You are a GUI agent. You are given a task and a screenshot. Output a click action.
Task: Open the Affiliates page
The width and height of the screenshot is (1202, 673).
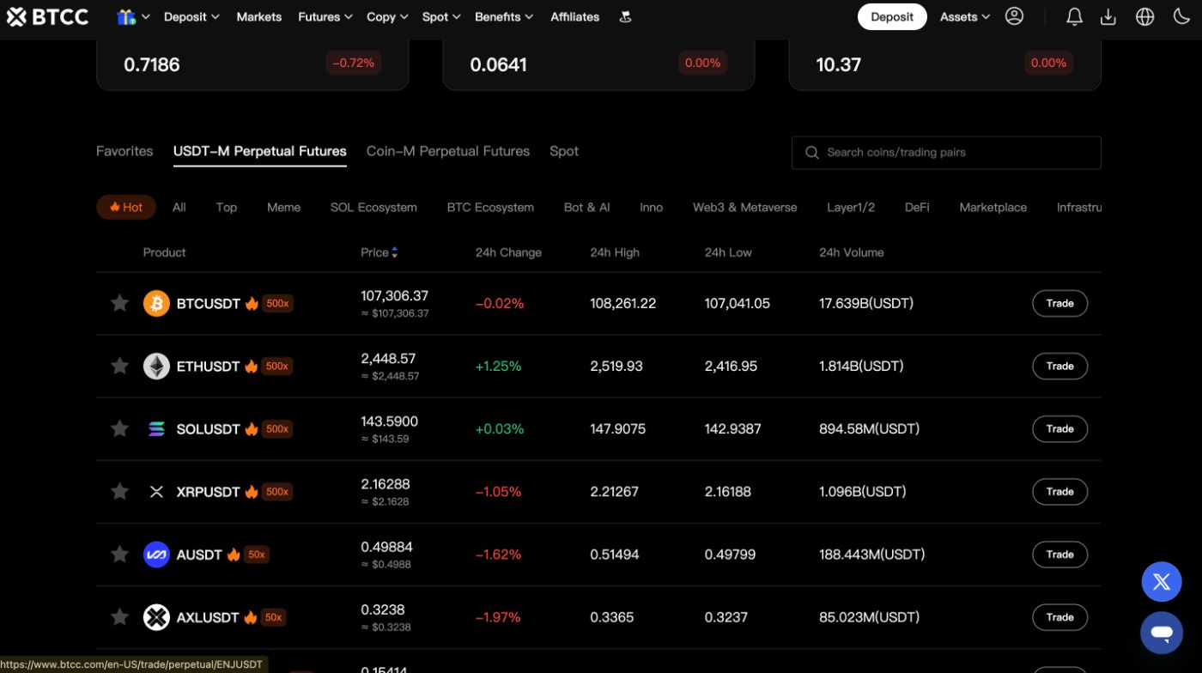(x=574, y=16)
